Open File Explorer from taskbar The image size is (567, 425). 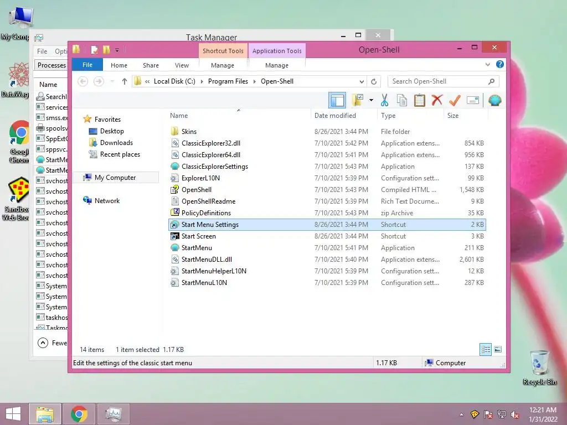[45, 414]
